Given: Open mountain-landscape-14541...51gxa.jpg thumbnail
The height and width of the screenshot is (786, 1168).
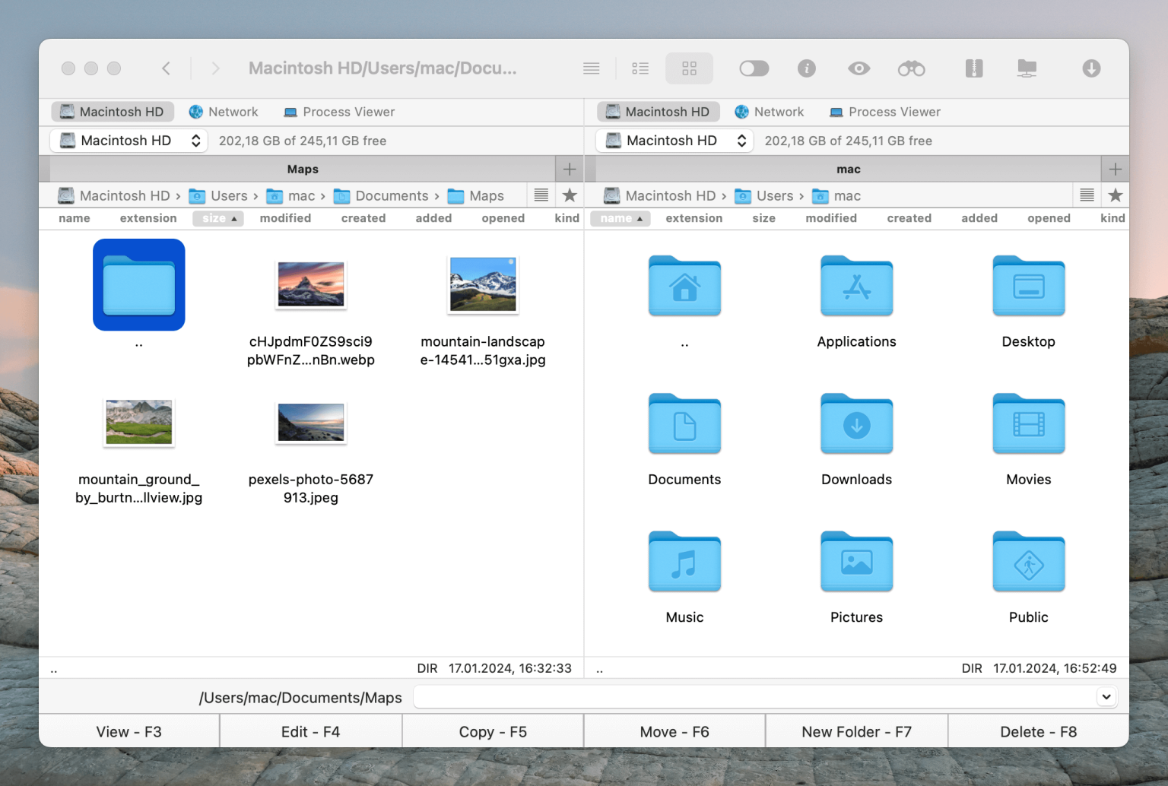Looking at the screenshot, I should click(x=483, y=284).
